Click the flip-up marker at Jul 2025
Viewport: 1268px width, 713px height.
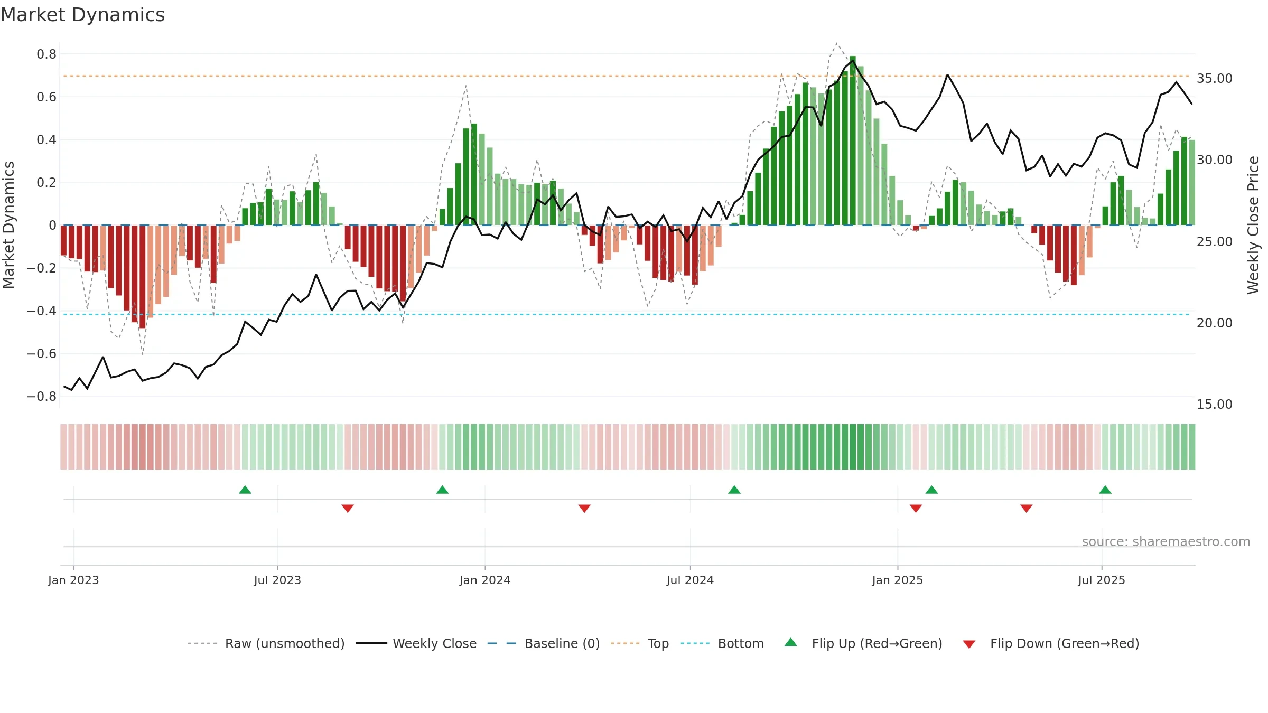point(1105,490)
